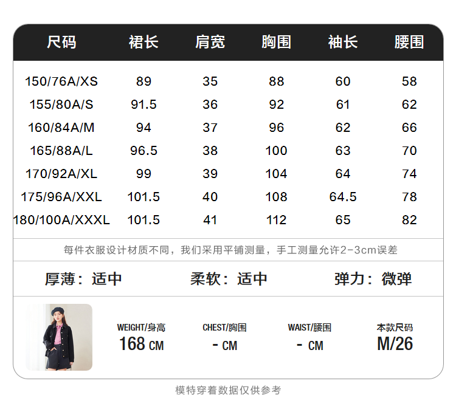456x395 pixels.
Task: Click shoulder width 38 in L row
Action: pyautogui.click(x=210, y=151)
